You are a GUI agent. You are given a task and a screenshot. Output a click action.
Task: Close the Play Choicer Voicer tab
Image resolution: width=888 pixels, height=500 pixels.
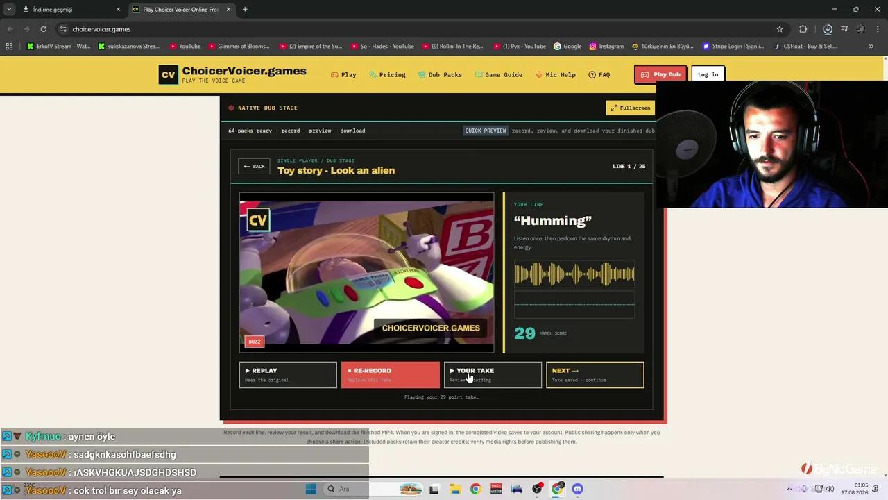point(228,10)
